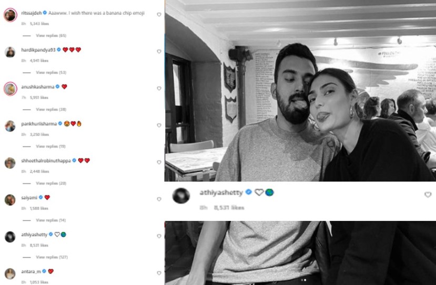The image size is (436, 285).
Task: Visit enlarged athiyashetty username link
Action: pyautogui.click(x=221, y=192)
